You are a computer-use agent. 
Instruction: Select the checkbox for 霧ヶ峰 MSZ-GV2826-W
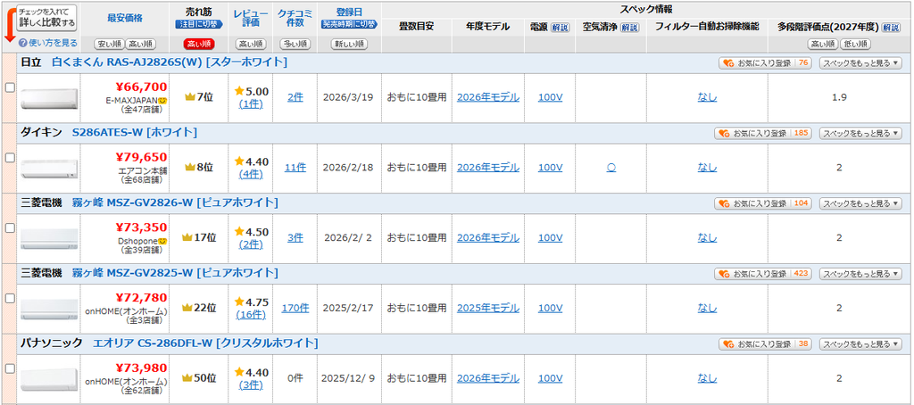click(x=9, y=227)
